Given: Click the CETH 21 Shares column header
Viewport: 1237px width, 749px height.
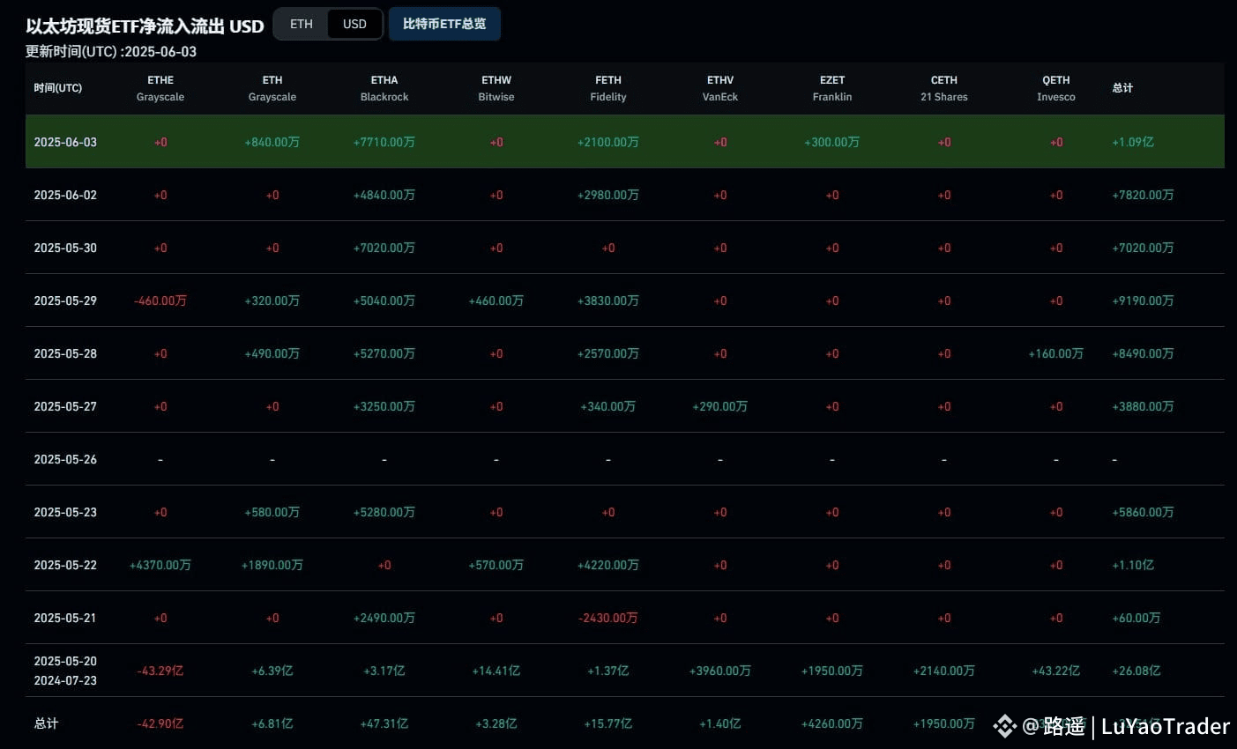Looking at the screenshot, I should 944,88.
